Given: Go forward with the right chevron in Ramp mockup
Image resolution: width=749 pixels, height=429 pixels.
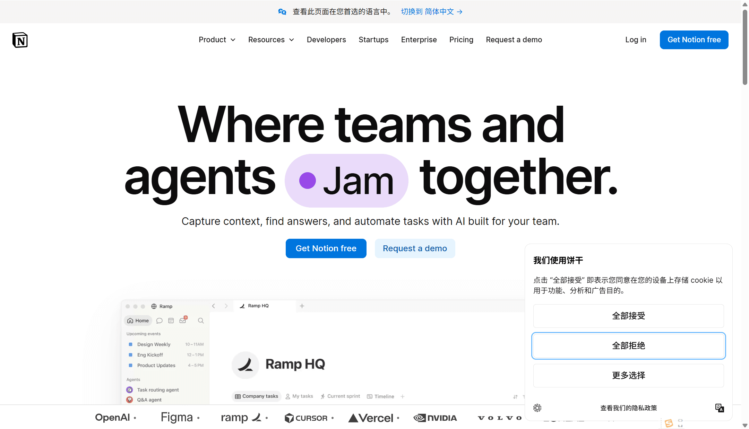Looking at the screenshot, I should [x=226, y=306].
